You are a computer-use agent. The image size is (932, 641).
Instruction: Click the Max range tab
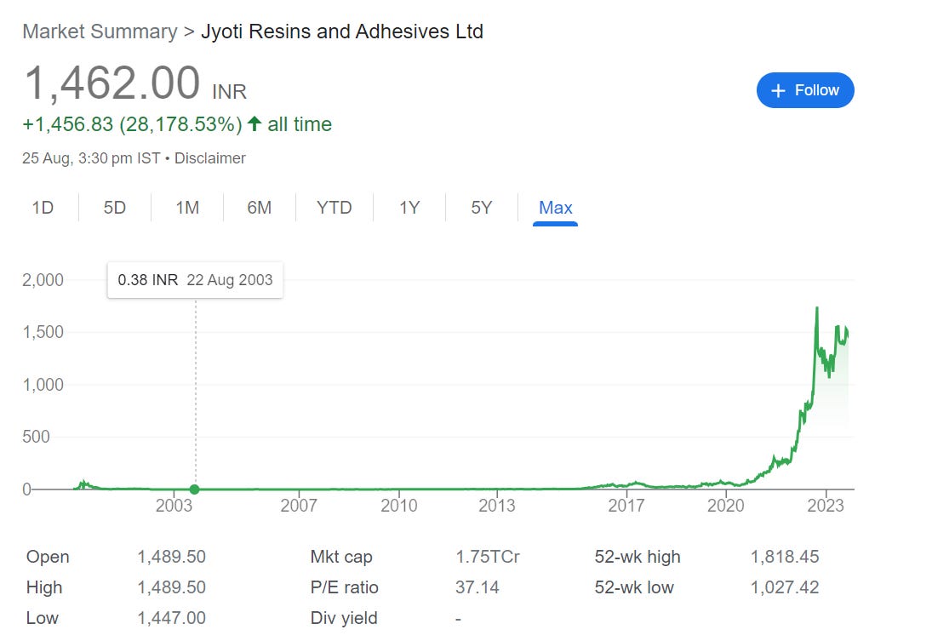click(555, 208)
